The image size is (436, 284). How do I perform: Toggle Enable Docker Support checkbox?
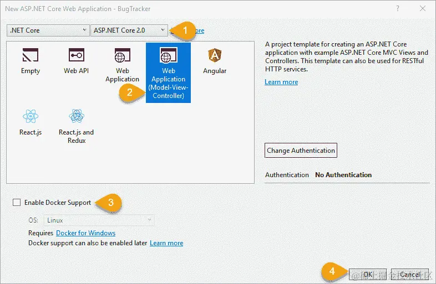coord(17,203)
